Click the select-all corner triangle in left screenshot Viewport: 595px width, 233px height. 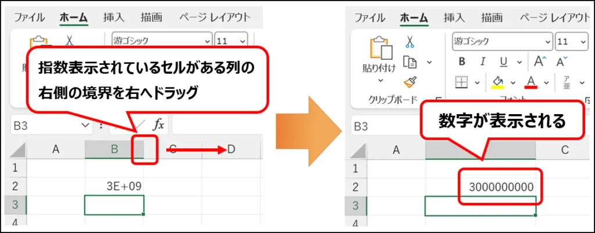click(x=17, y=150)
